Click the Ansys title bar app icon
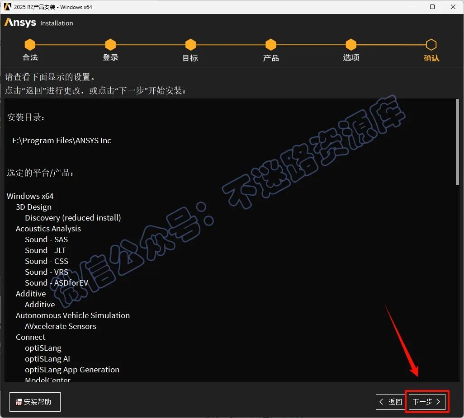Viewport: 464px width, 418px height. 7,7
